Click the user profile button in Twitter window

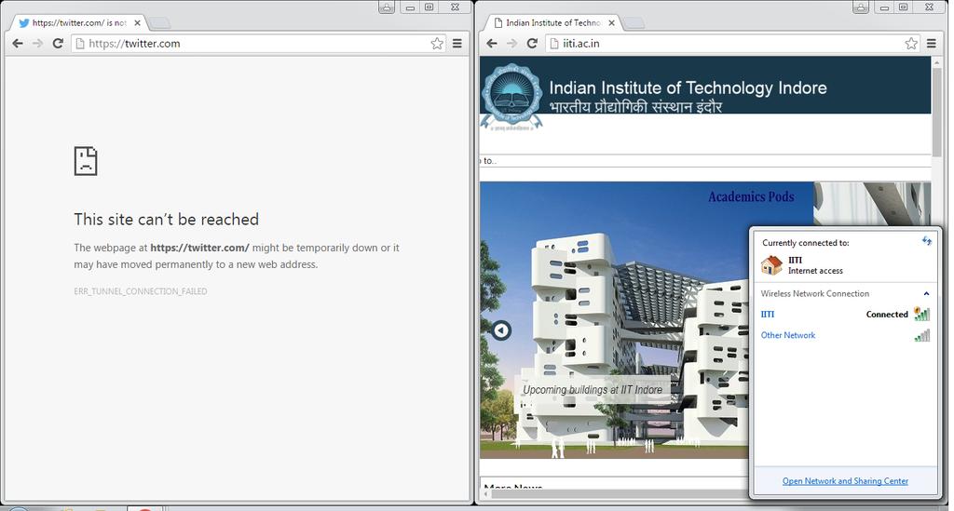[x=387, y=7]
